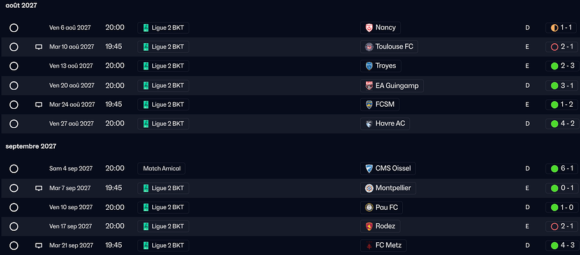Open the Match Amical competition tag
Viewport: 580px width, 255px height.
pyautogui.click(x=161, y=169)
